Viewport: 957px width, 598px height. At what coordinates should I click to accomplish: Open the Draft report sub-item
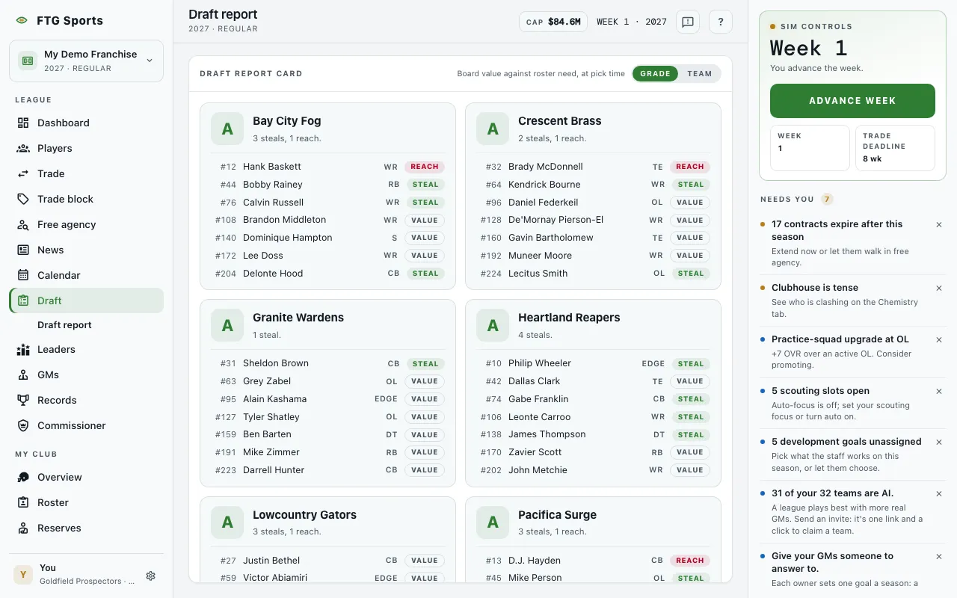pyautogui.click(x=64, y=325)
